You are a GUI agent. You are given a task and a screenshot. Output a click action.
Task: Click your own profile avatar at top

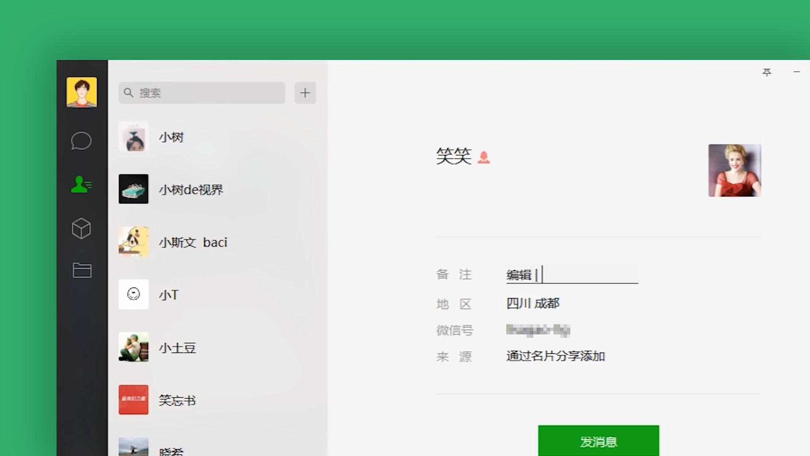click(81, 92)
